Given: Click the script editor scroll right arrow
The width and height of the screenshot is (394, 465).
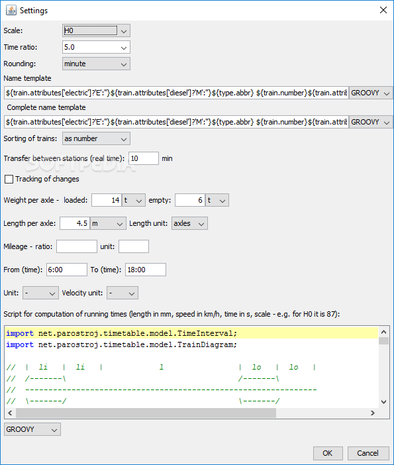Looking at the screenshot, I should coord(373,413).
